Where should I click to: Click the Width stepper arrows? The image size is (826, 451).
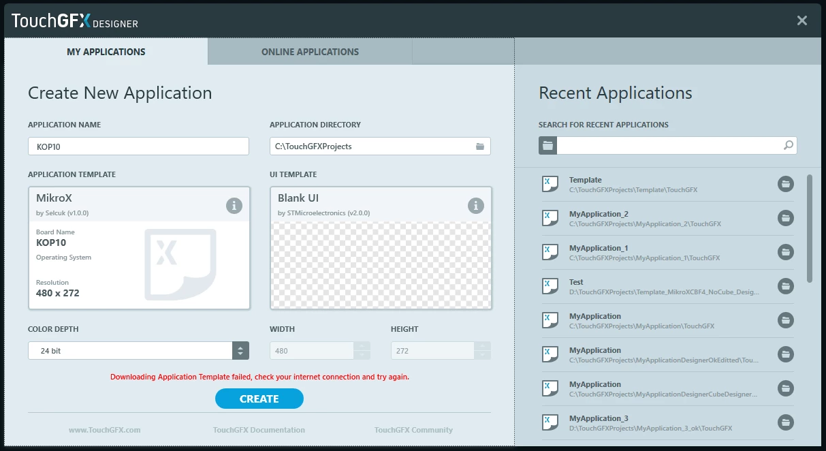tap(362, 351)
